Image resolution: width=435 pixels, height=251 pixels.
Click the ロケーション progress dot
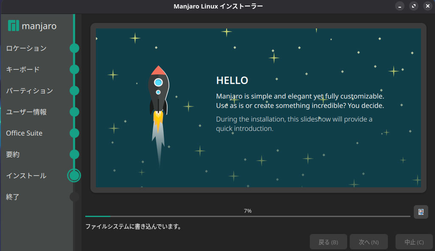click(x=74, y=48)
